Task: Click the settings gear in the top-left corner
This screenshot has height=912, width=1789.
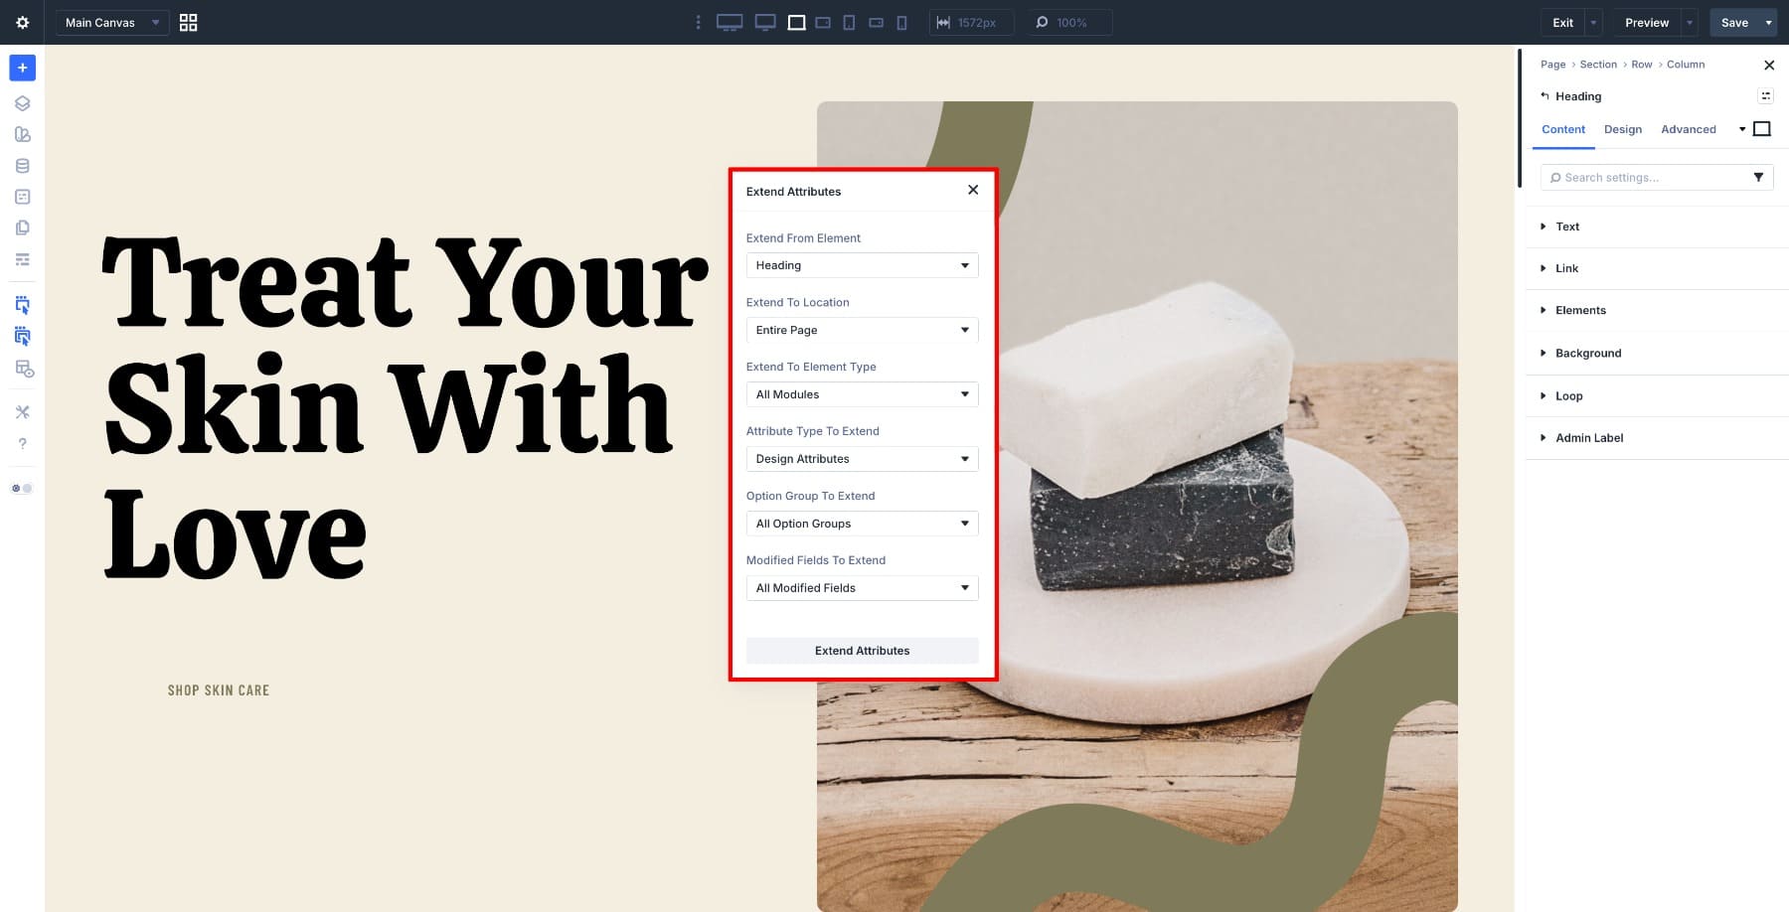Action: click(22, 22)
